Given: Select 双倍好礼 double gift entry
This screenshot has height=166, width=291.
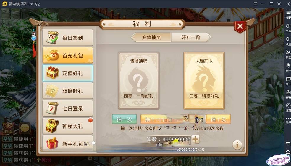Looking at the screenshot, I should 68,91.
